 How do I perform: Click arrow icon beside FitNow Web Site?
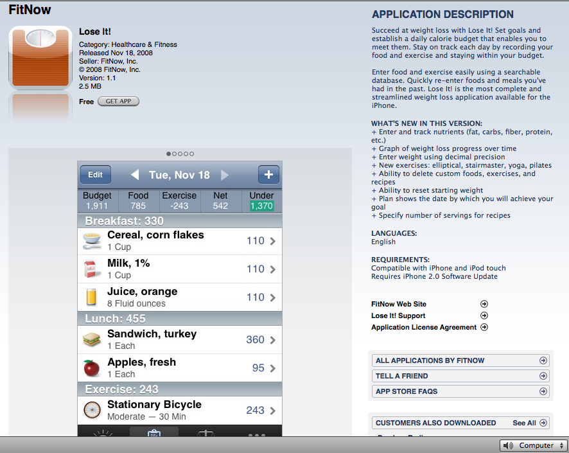click(484, 304)
